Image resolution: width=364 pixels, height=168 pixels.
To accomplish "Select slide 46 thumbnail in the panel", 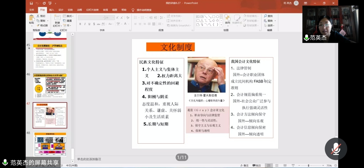I will pos(49,86).
